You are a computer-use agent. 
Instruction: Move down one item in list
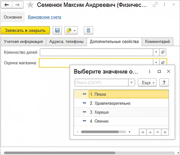coord(158,132)
